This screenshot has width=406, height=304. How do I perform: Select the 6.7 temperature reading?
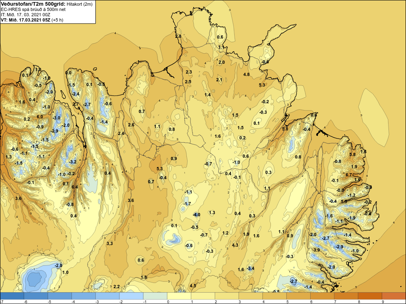(349, 175)
